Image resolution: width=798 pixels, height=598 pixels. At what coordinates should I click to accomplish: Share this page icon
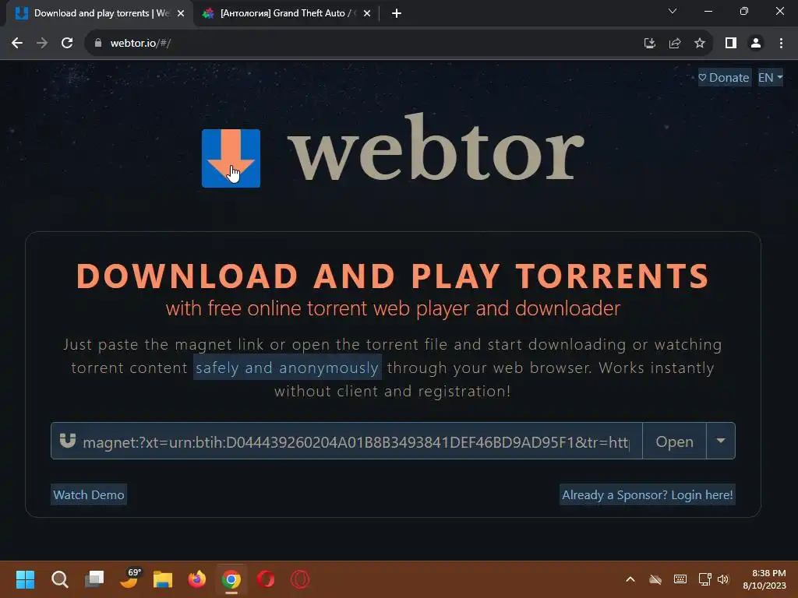coord(675,44)
